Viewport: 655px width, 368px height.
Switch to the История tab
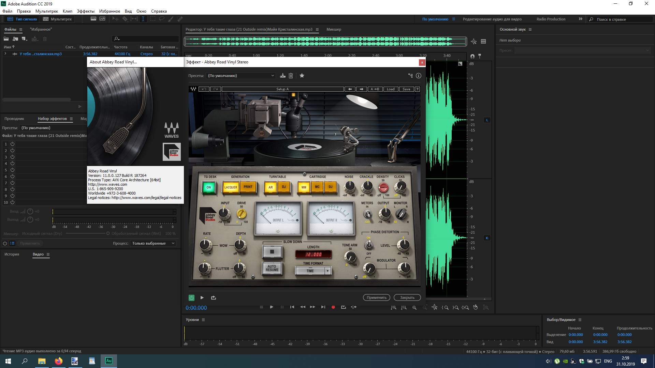(x=12, y=254)
